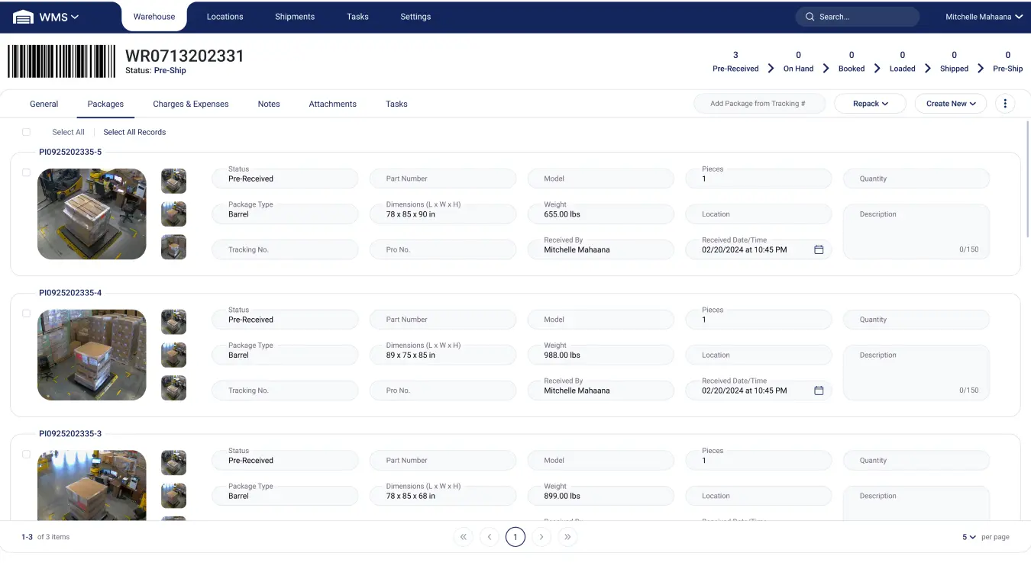Switch to the Charges & Expenses tab
Image resolution: width=1031 pixels, height=569 pixels.
190,104
